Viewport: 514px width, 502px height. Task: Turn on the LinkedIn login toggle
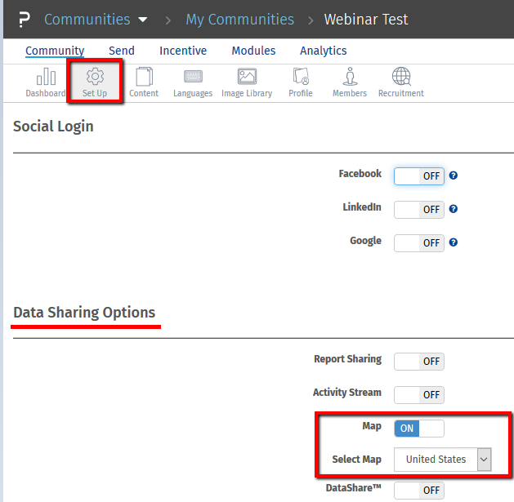pyautogui.click(x=419, y=210)
